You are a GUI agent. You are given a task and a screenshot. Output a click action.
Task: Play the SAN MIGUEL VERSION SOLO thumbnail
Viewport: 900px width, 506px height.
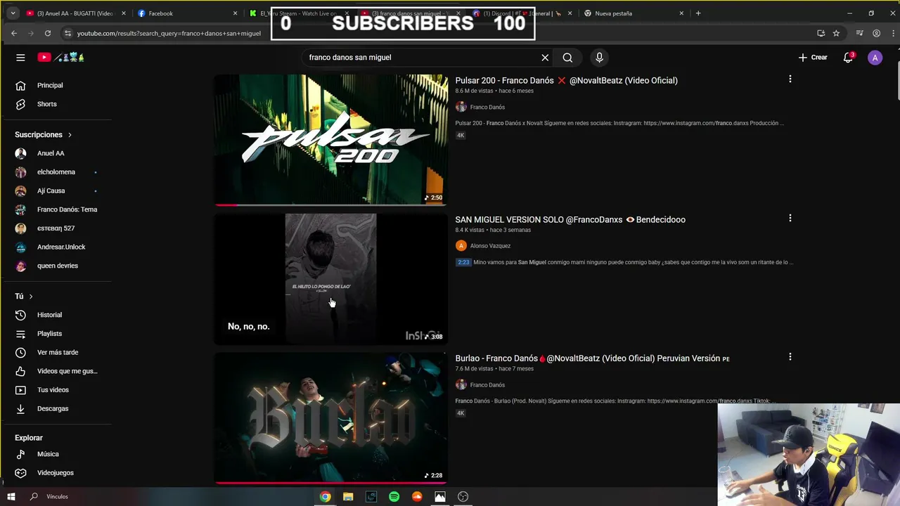pos(331,279)
